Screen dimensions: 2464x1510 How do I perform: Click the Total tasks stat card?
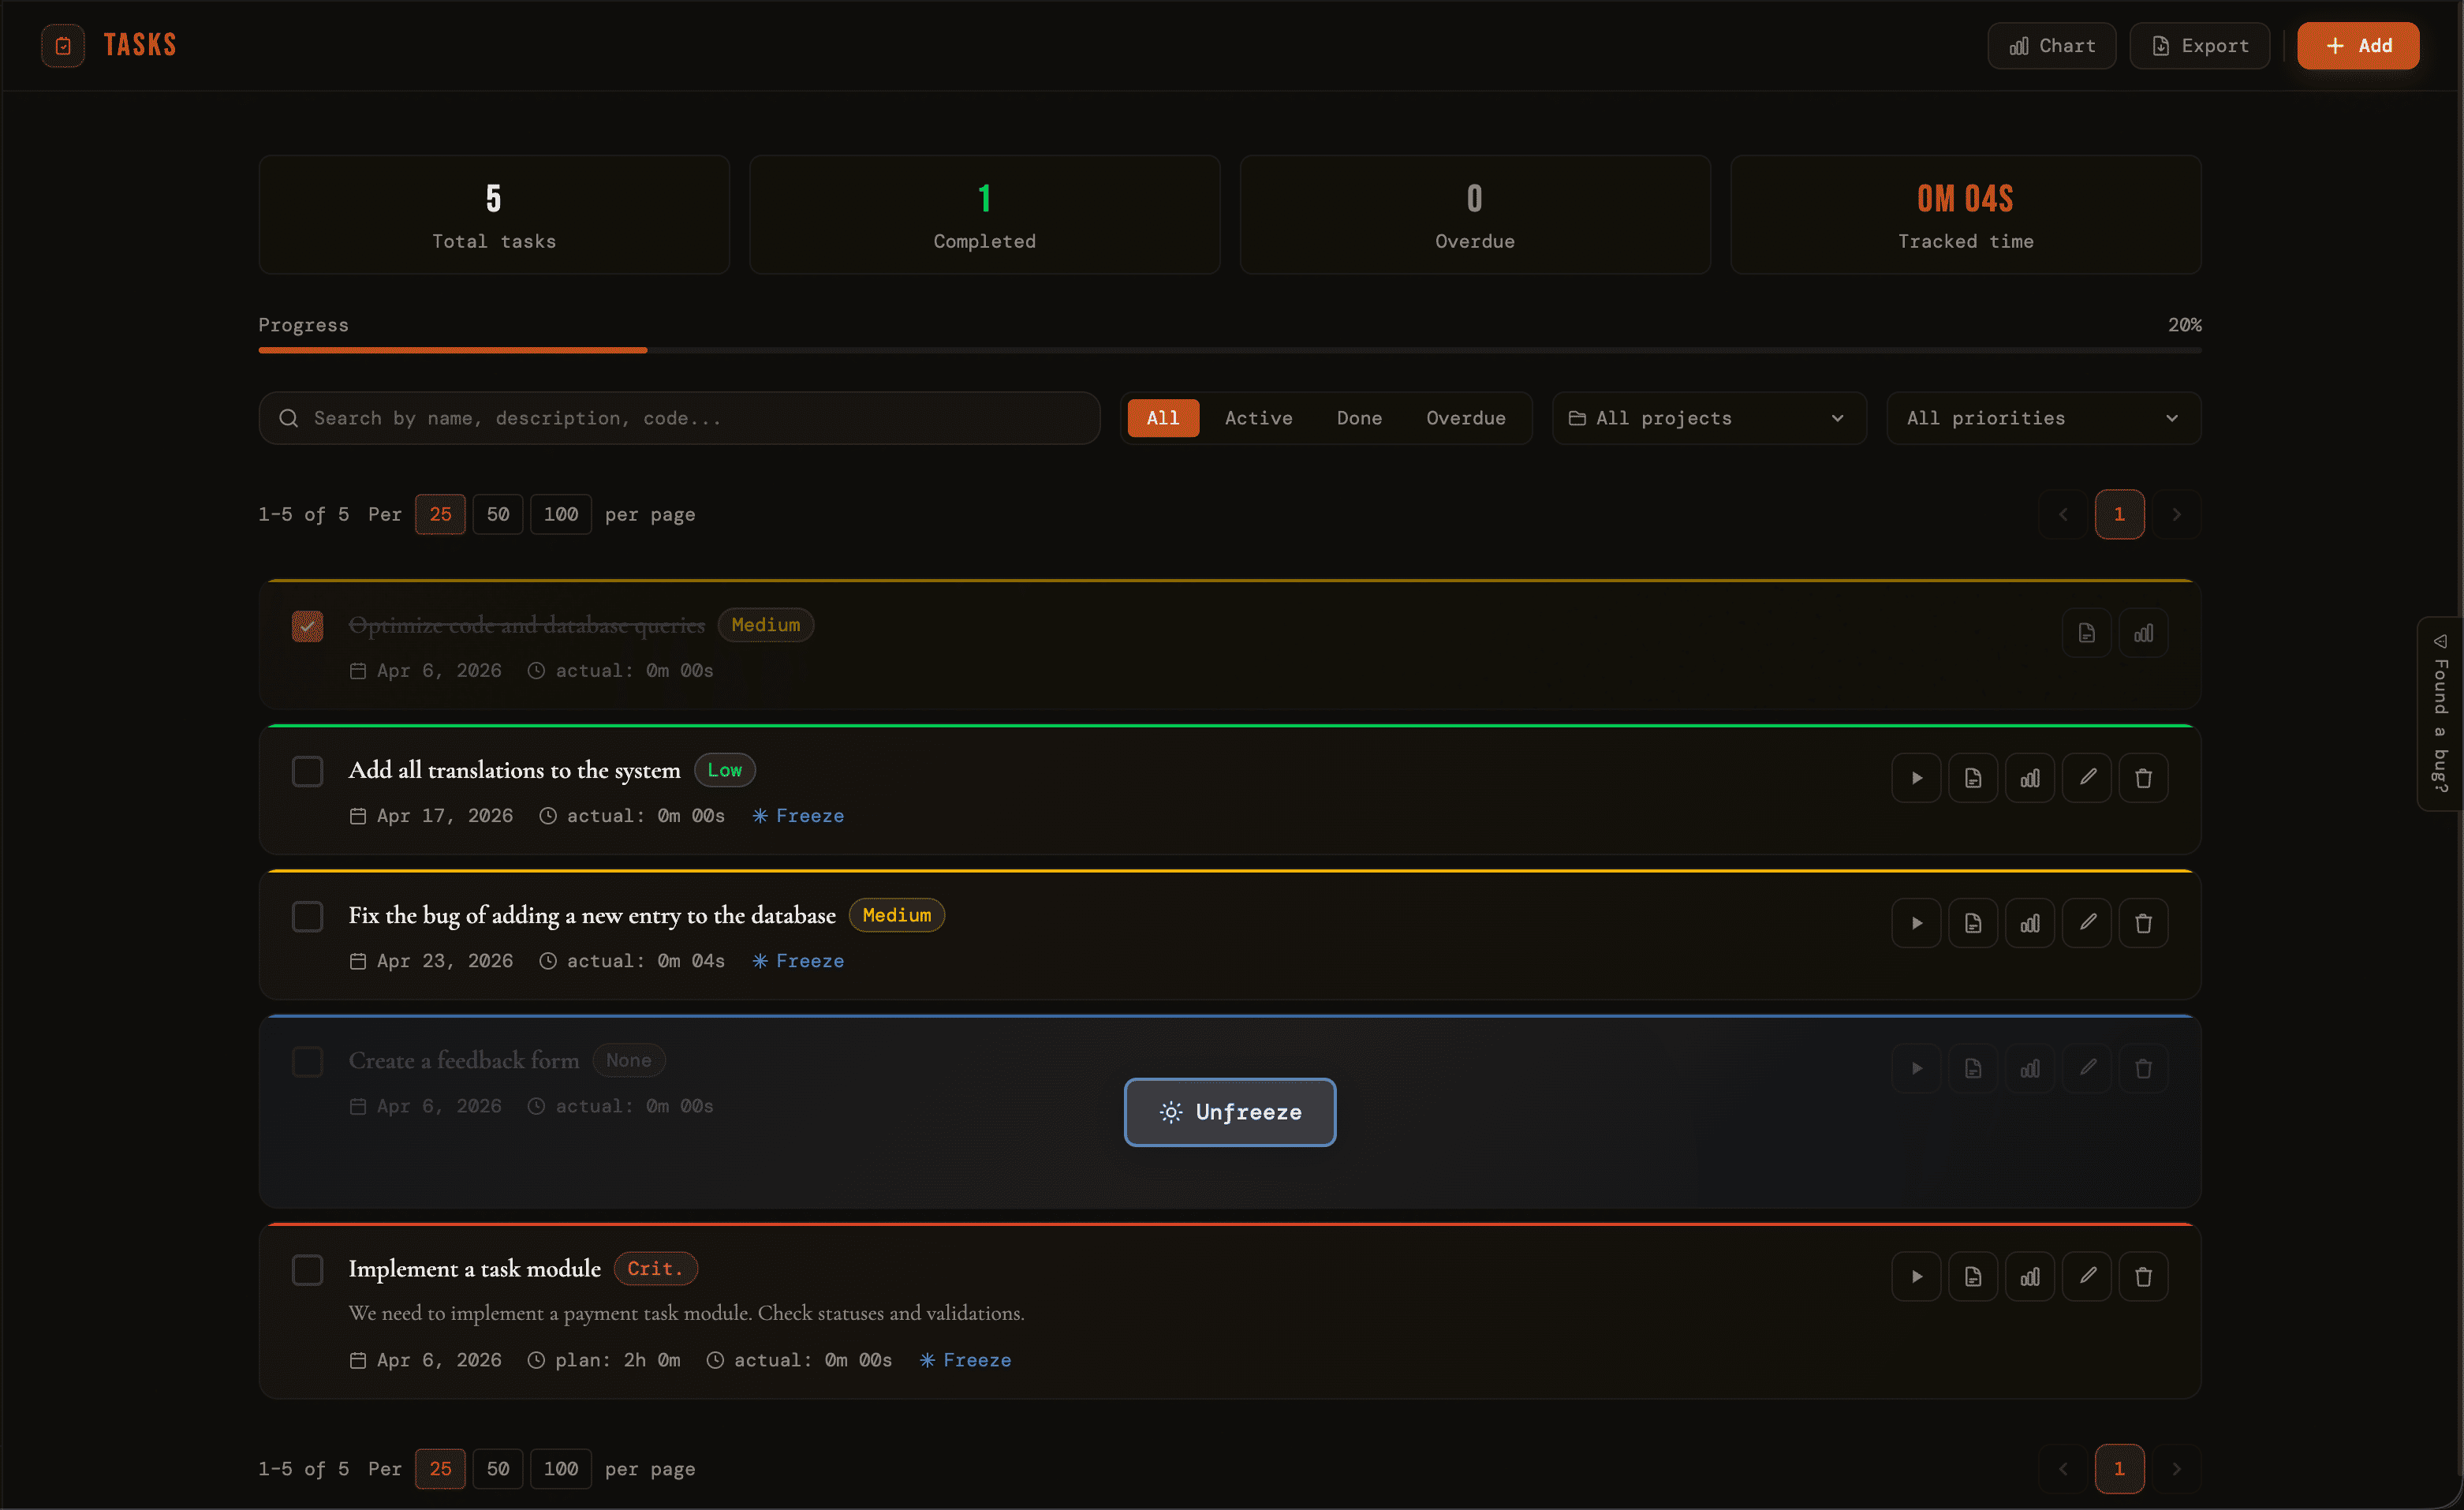pos(494,214)
